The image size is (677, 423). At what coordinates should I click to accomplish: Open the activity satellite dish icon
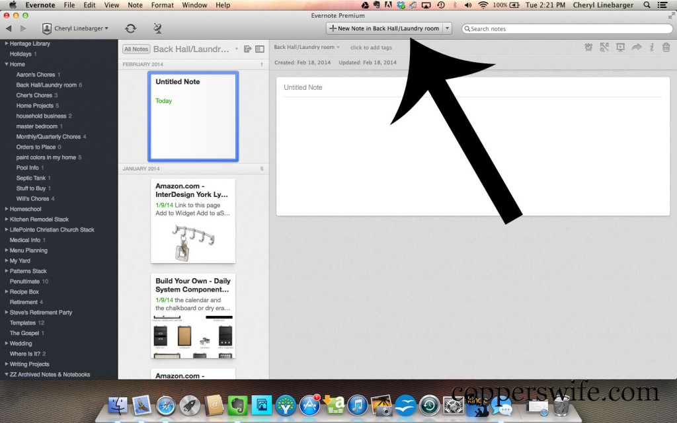coord(157,28)
